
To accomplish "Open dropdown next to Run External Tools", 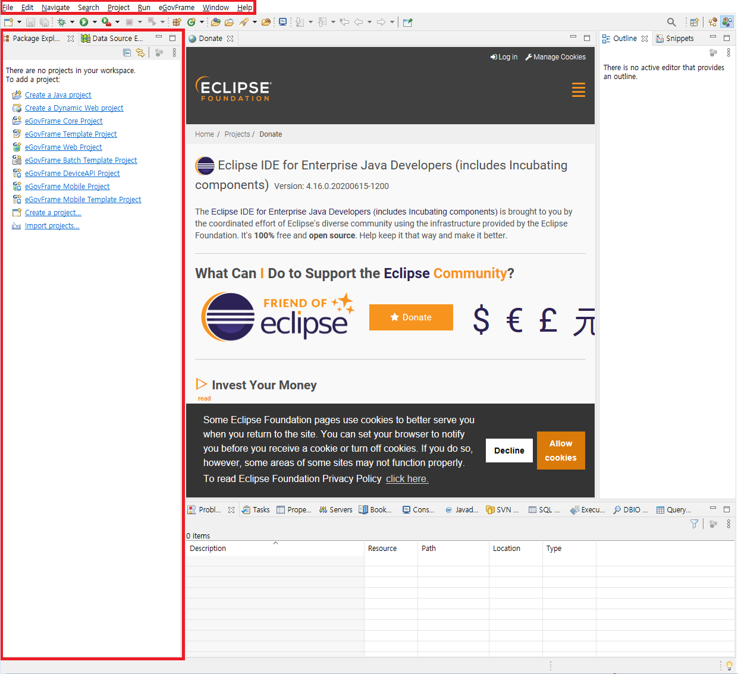I will (117, 22).
